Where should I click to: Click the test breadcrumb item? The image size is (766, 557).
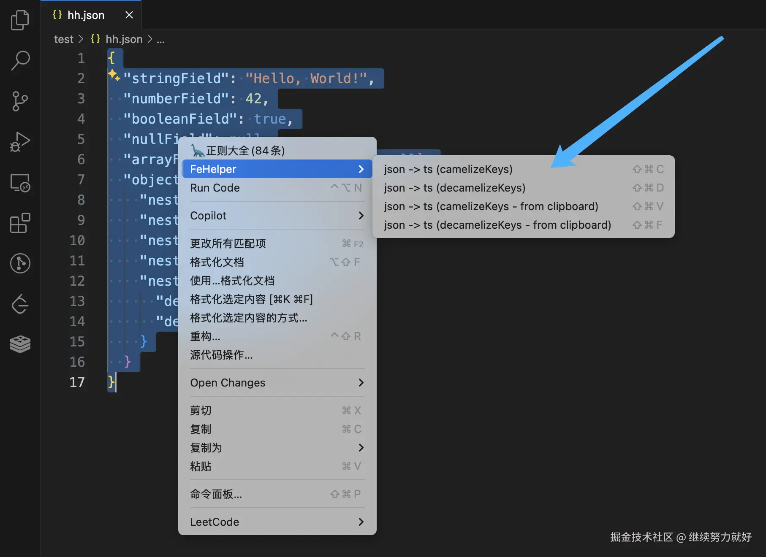point(63,39)
